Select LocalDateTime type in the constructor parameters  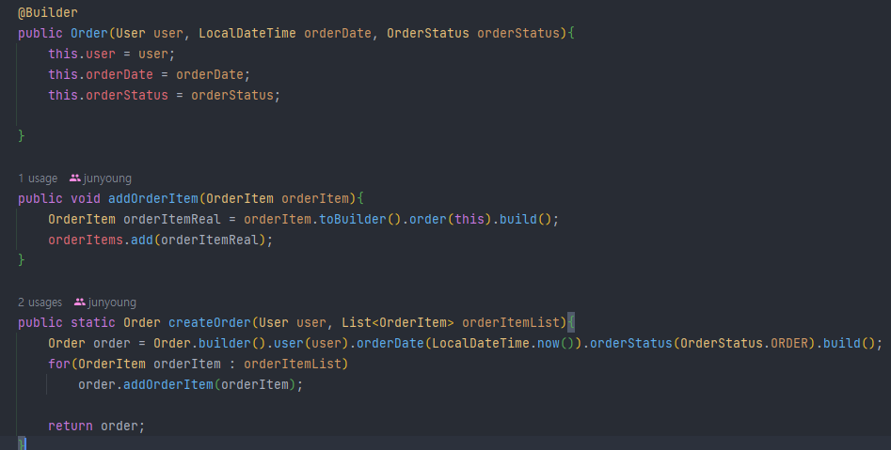pos(247,33)
